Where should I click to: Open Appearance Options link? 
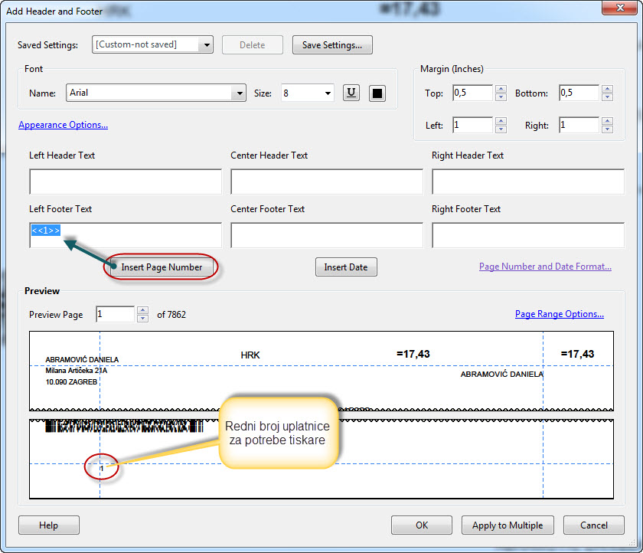(63, 125)
